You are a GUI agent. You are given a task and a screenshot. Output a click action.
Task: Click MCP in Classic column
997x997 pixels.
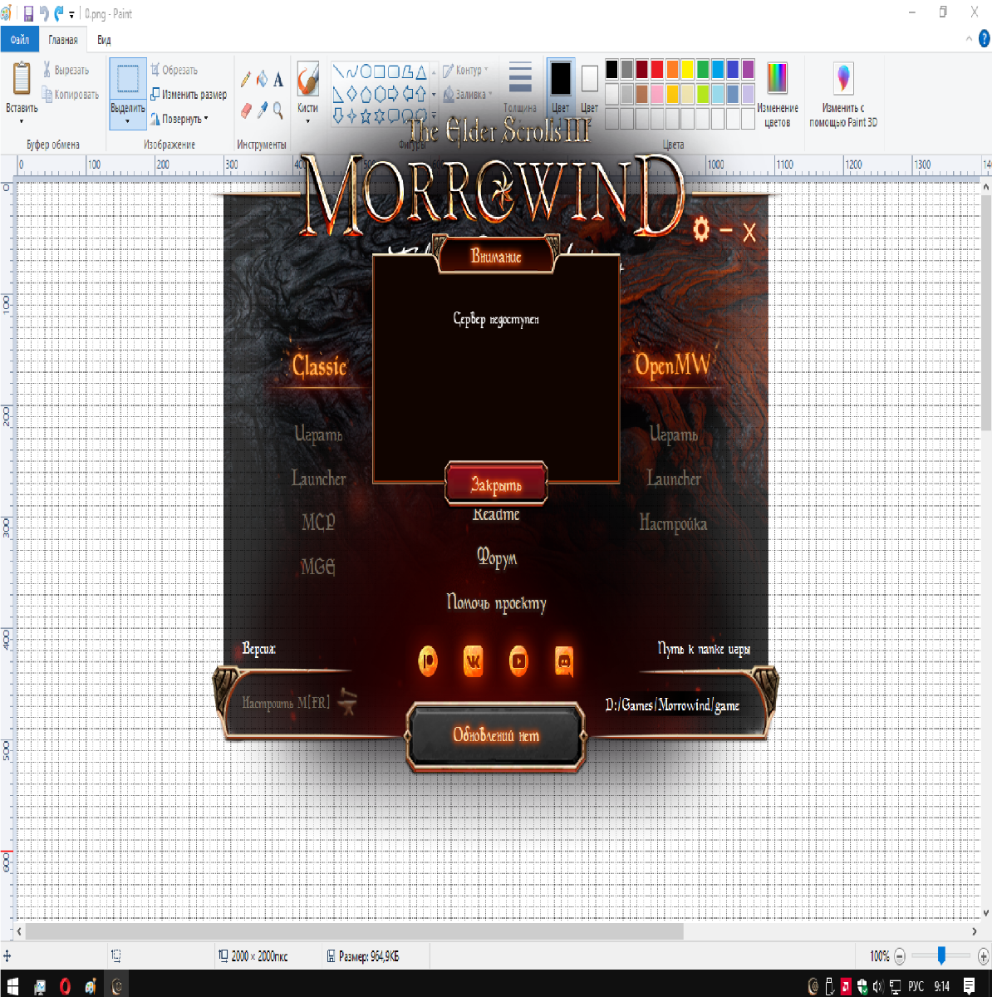[318, 522]
